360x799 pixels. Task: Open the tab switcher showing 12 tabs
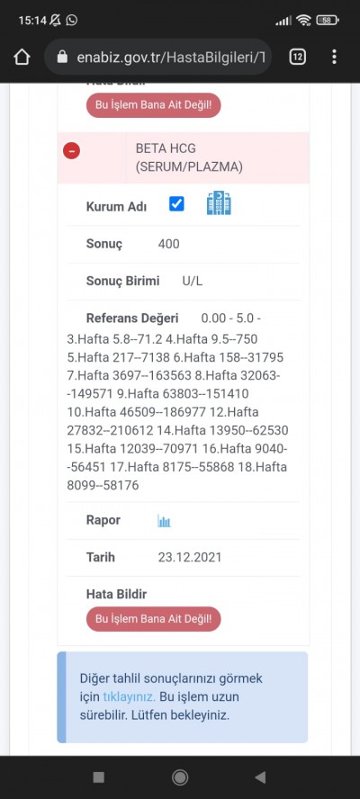pos(297,57)
